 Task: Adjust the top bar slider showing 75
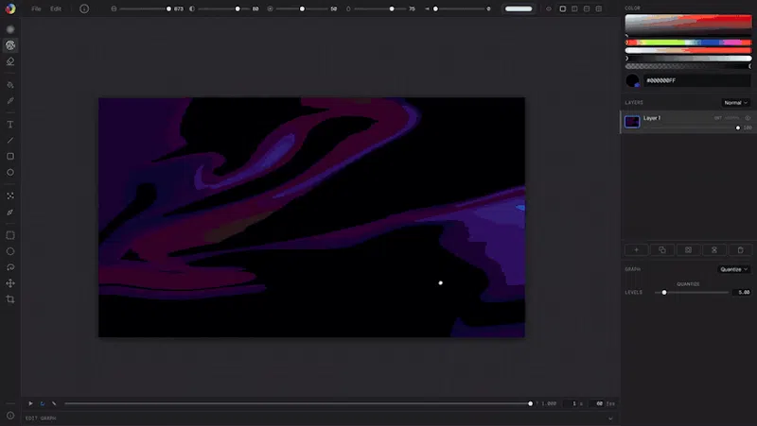coord(380,9)
